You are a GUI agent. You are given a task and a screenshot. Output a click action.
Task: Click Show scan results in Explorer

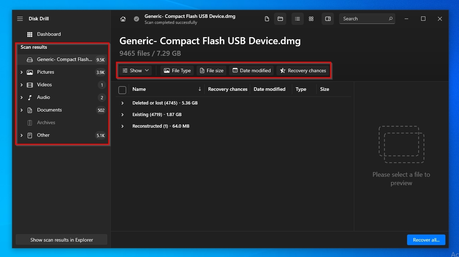pyautogui.click(x=62, y=240)
